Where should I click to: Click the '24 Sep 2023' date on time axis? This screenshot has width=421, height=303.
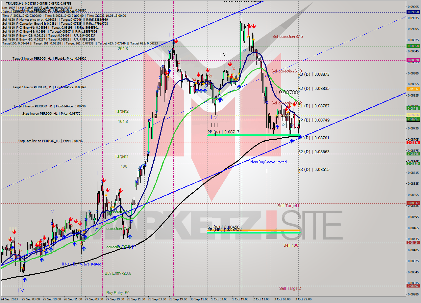pyautogui.click(x=10, y=299)
